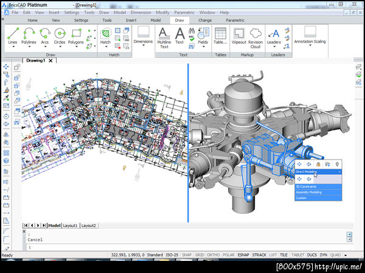The width and height of the screenshot is (365, 273).
Task: Toggle GRID display in status bar
Action: coord(199,255)
